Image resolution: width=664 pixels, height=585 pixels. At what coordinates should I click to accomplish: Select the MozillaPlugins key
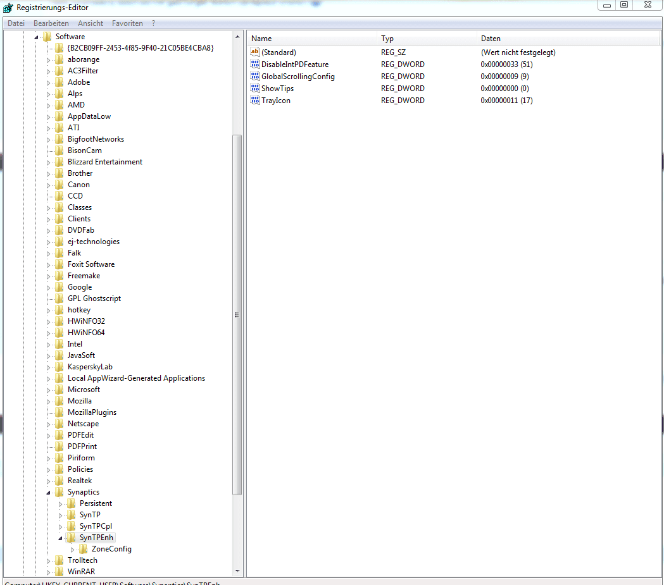click(x=92, y=412)
